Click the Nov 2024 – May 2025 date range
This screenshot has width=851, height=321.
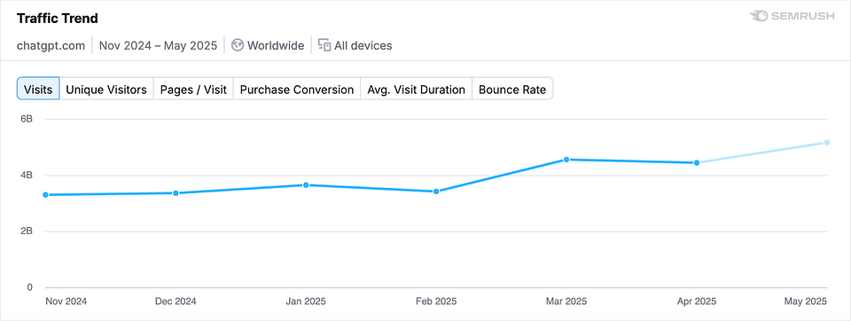[158, 45]
